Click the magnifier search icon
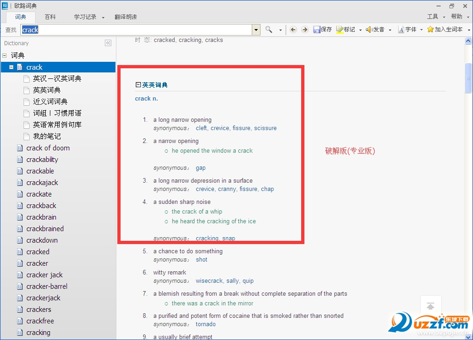This screenshot has height=340, width=473. [x=269, y=30]
